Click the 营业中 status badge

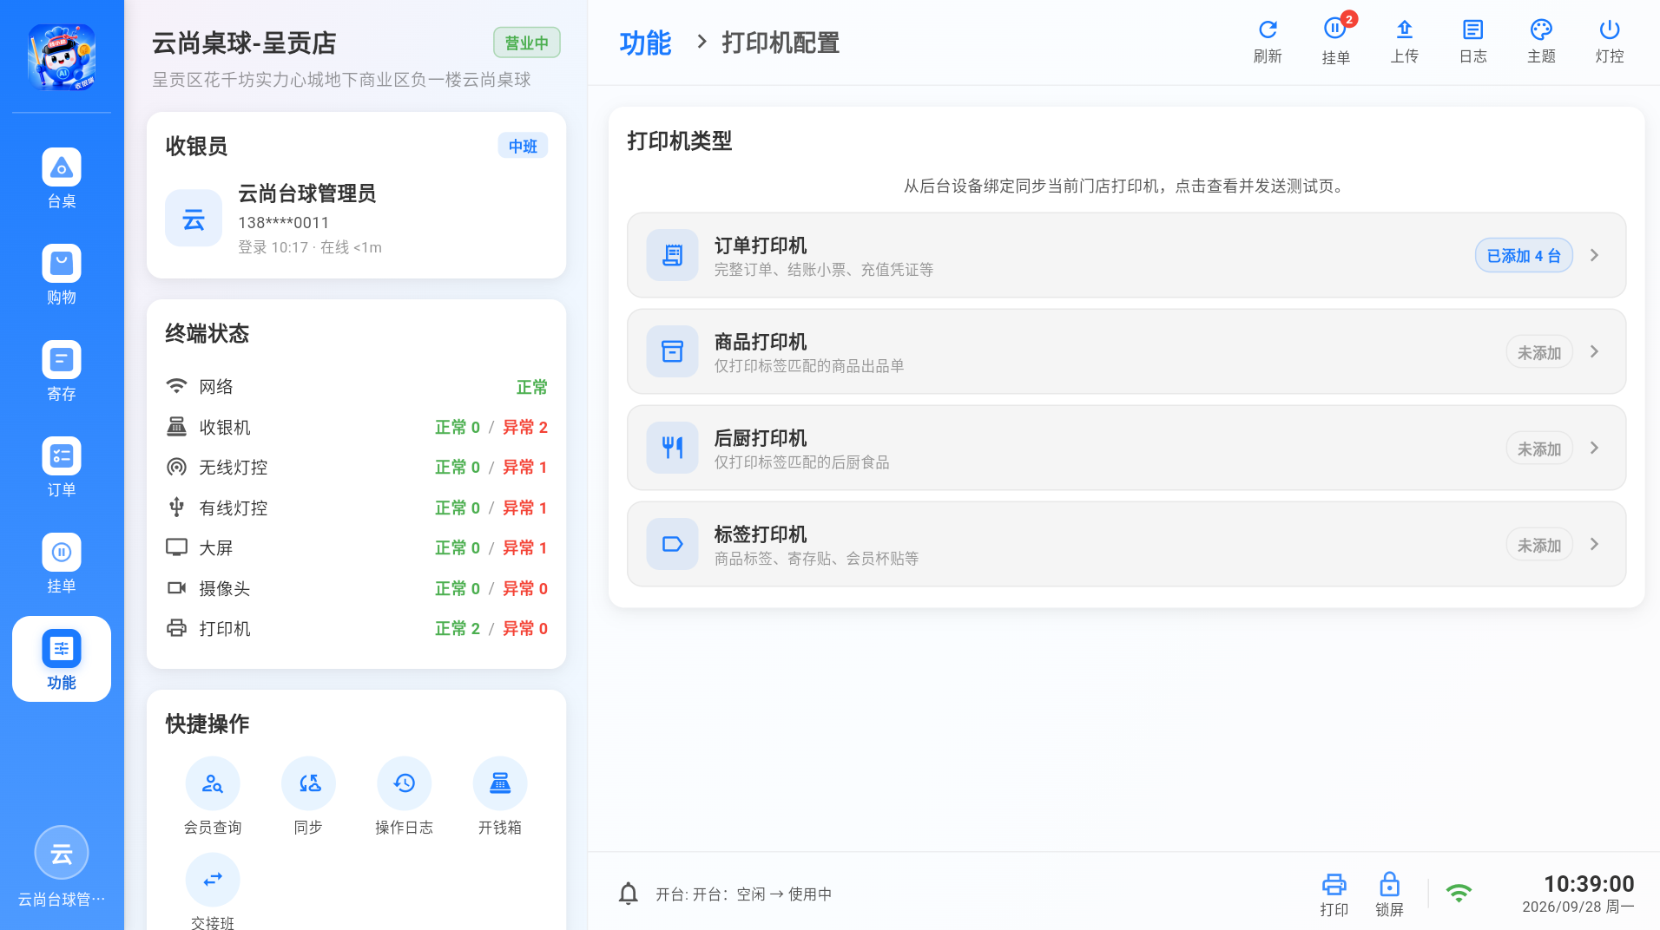pyautogui.click(x=527, y=43)
